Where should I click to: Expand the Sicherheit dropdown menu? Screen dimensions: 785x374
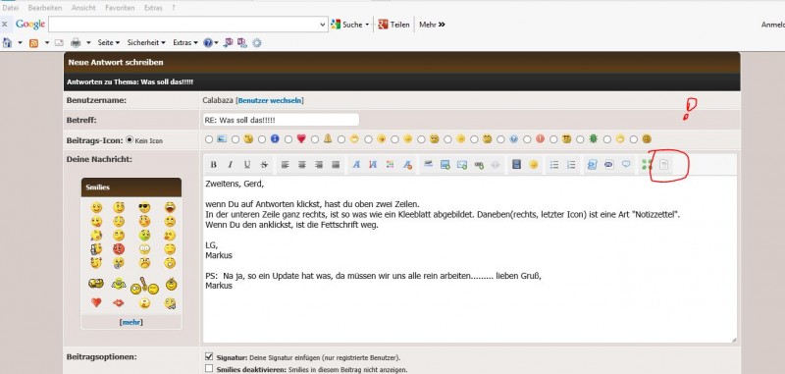point(146,42)
